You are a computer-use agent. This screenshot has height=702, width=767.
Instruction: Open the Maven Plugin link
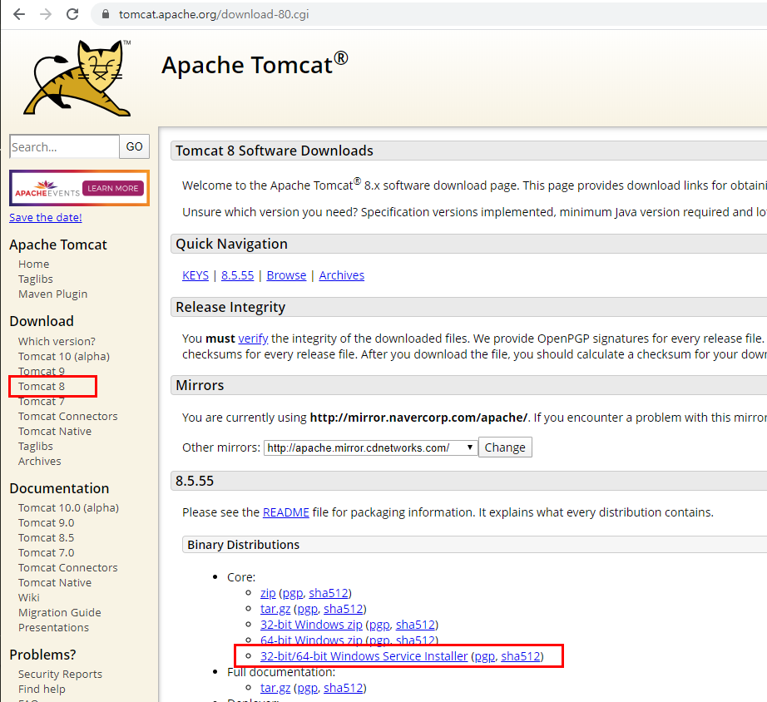(x=53, y=294)
